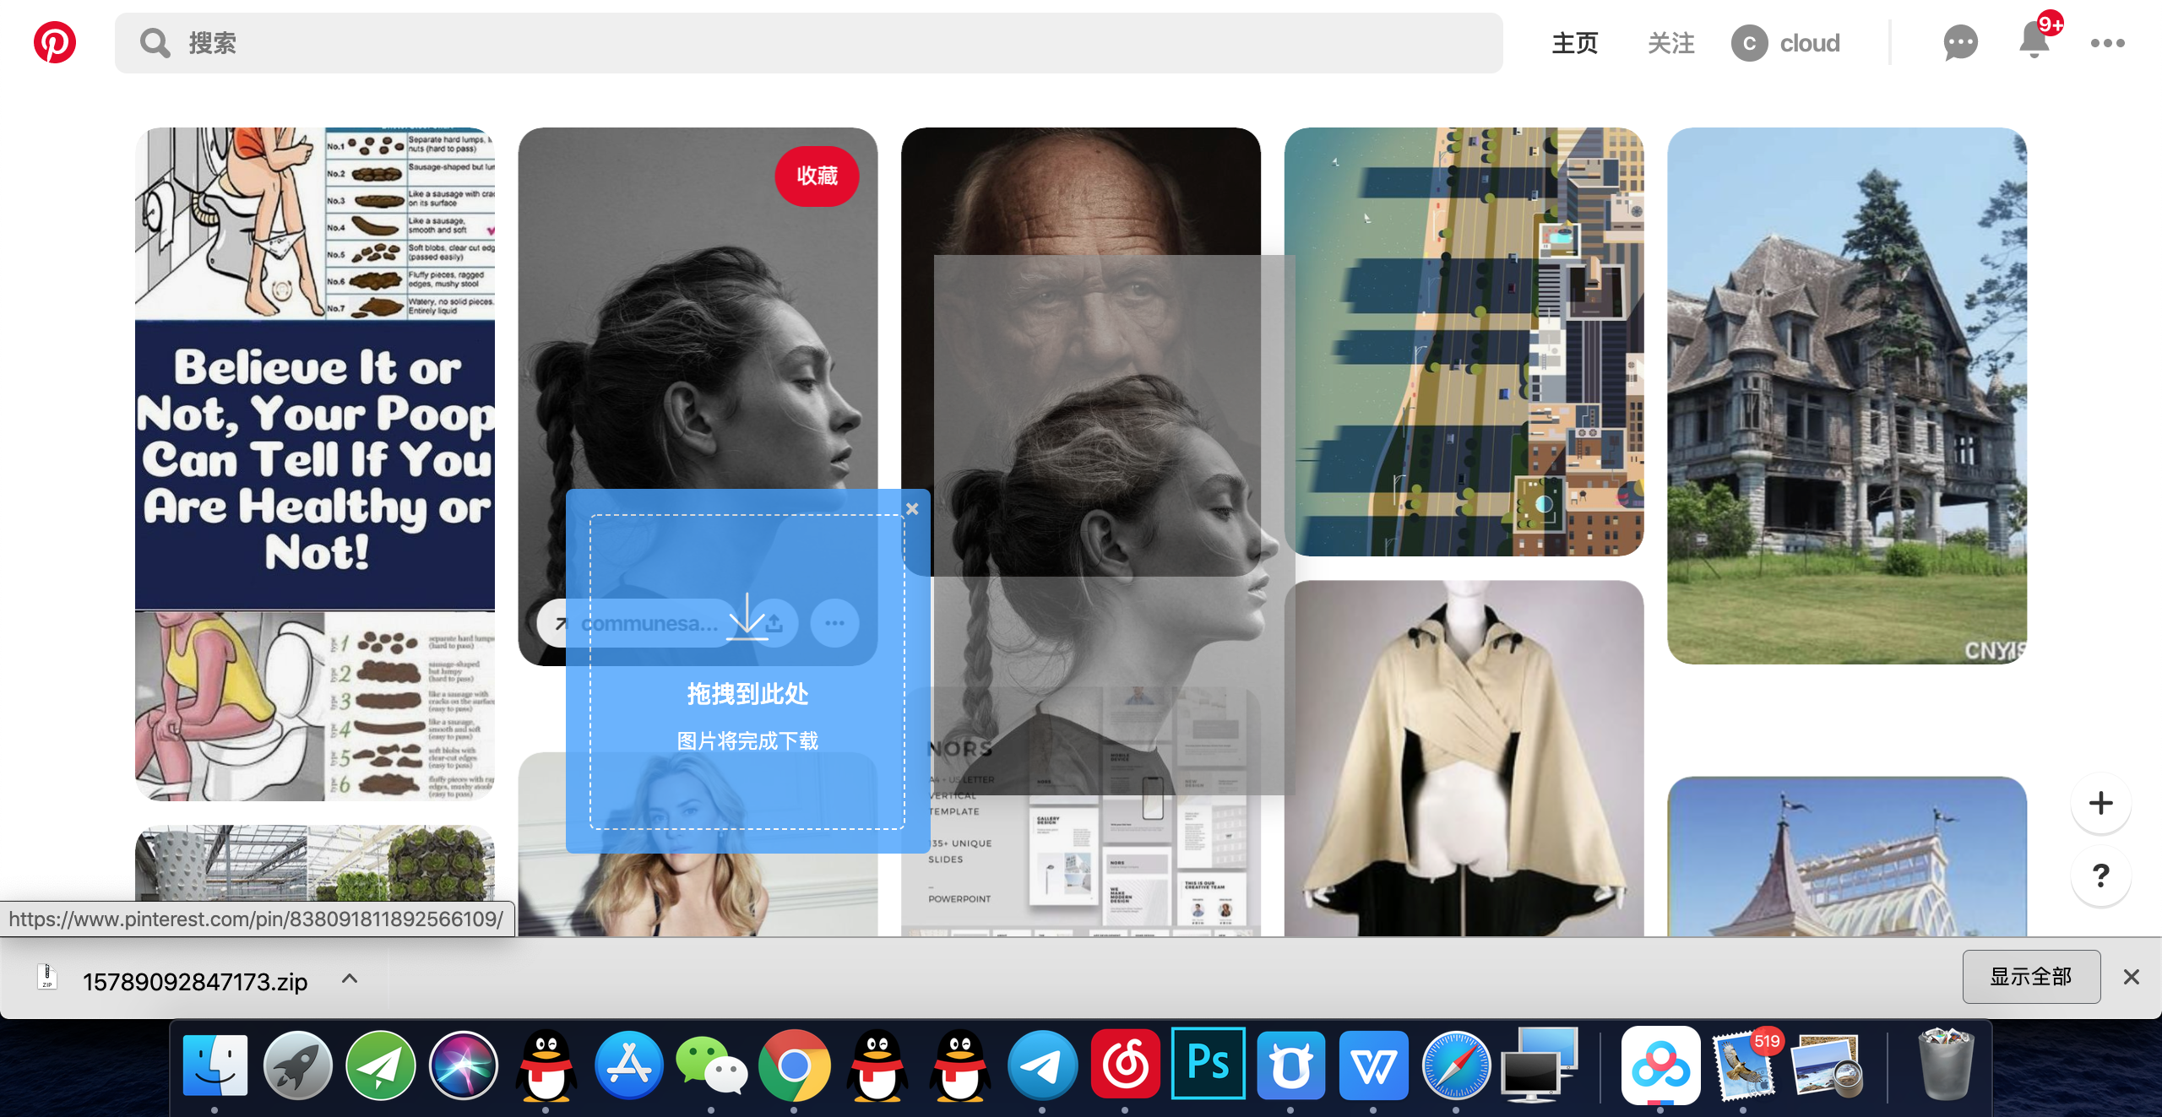Open WPS blue W icon in dock

1373,1066
